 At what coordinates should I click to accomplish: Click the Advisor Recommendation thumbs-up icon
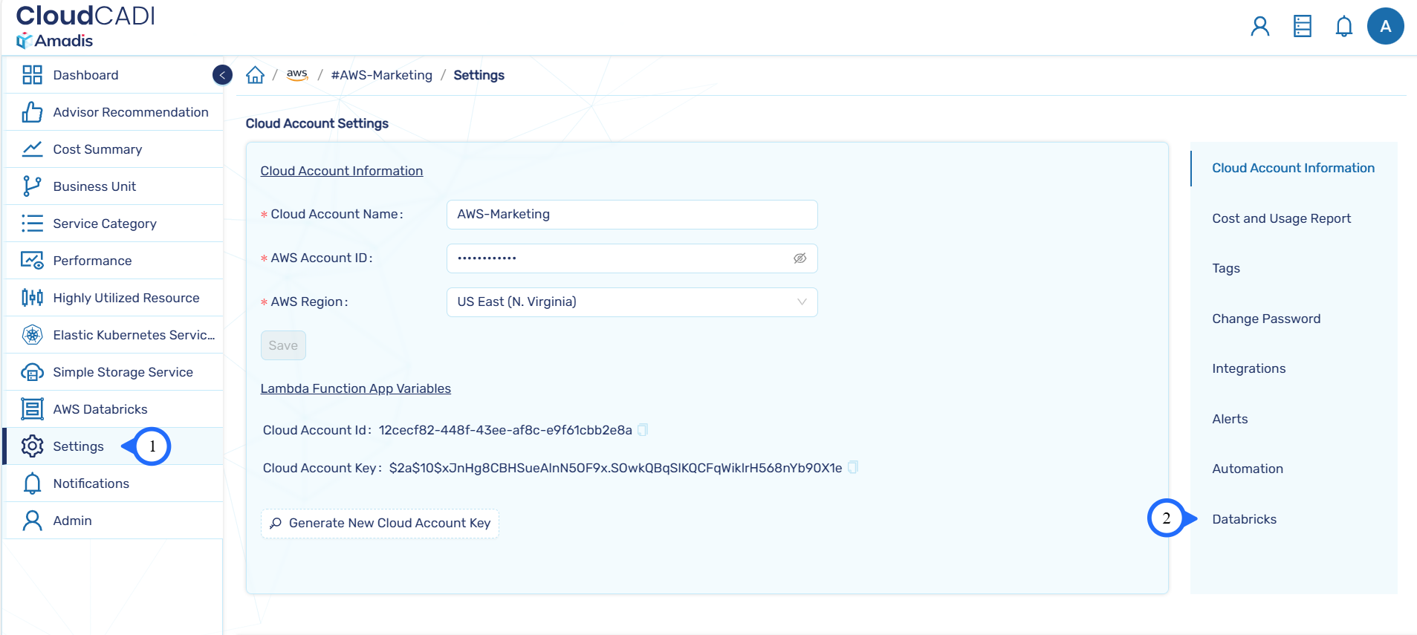pos(32,112)
